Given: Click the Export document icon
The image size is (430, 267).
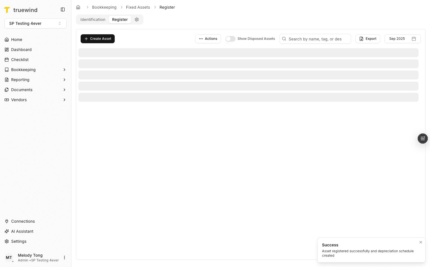Looking at the screenshot, I should point(361,39).
